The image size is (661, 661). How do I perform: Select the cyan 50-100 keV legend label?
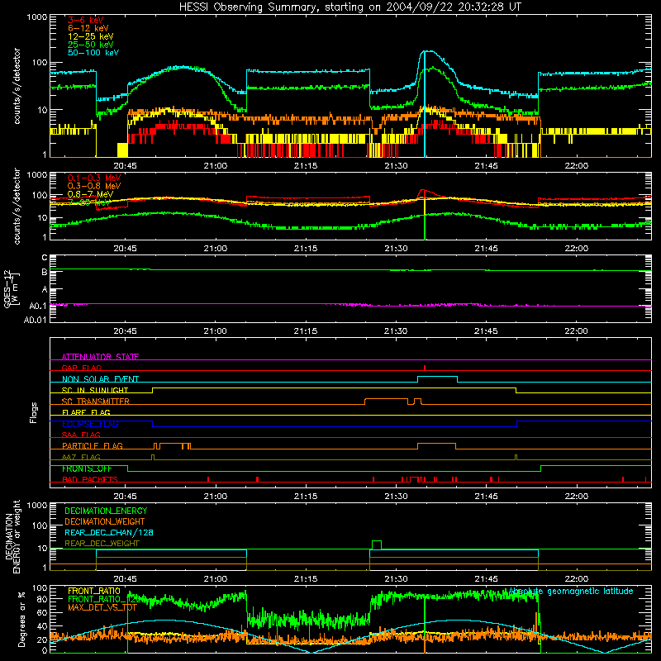(x=93, y=53)
